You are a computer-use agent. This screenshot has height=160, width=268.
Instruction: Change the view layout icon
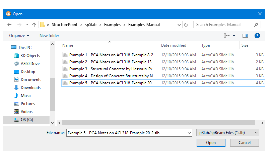click(x=227, y=36)
